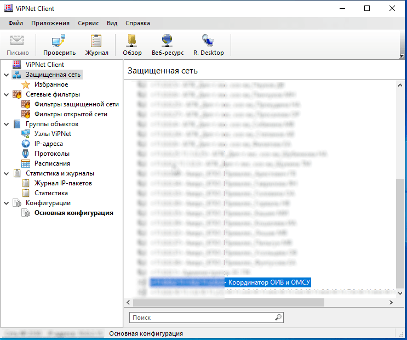The width and height of the screenshot is (407, 340).
Task: Click the IP-адреса globe icon
Action: point(26,144)
